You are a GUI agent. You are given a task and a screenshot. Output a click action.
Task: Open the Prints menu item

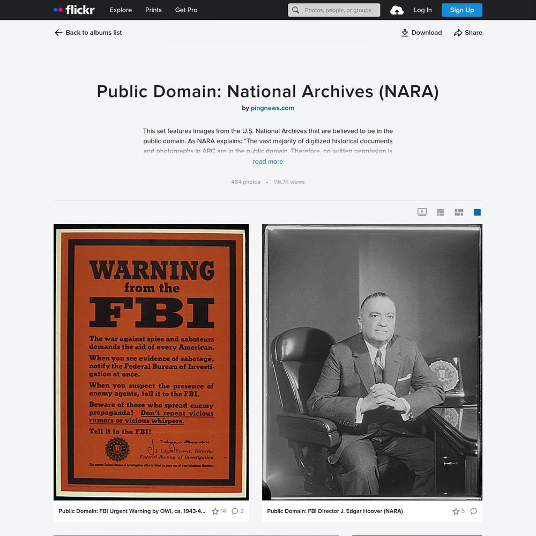click(x=153, y=10)
